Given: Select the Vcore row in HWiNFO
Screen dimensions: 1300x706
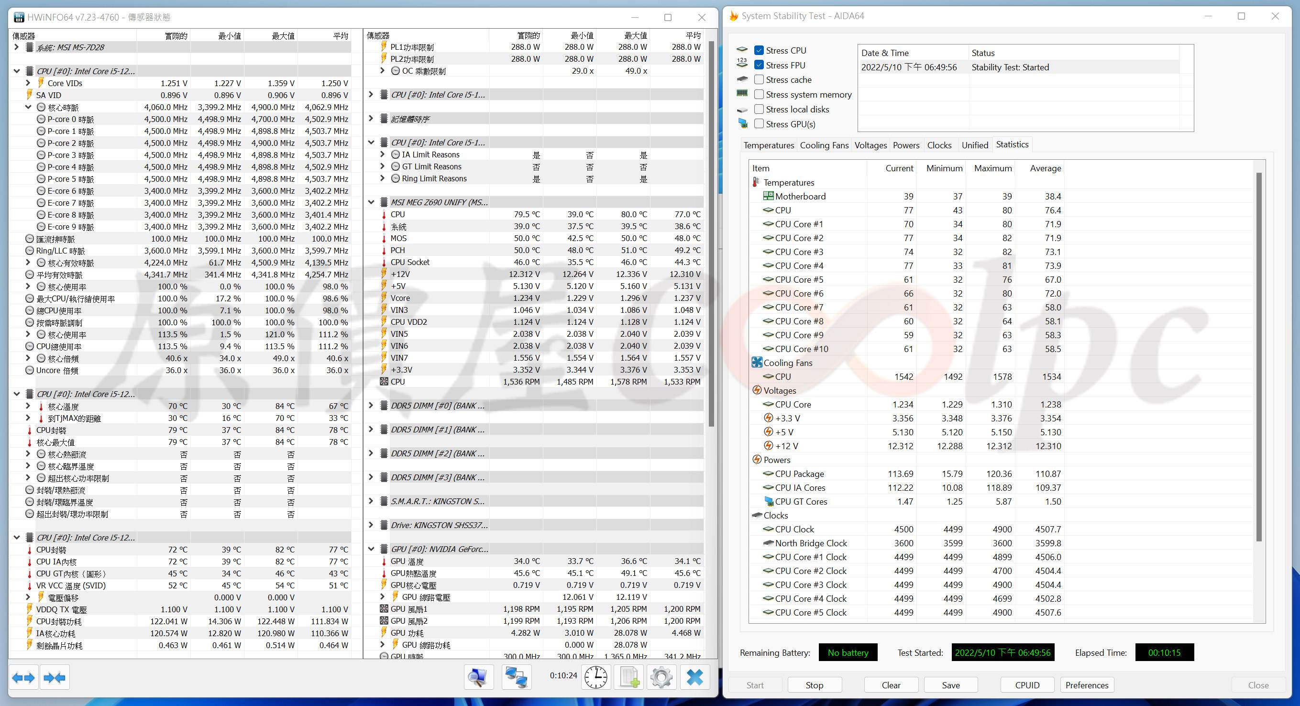Looking at the screenshot, I should [x=534, y=298].
